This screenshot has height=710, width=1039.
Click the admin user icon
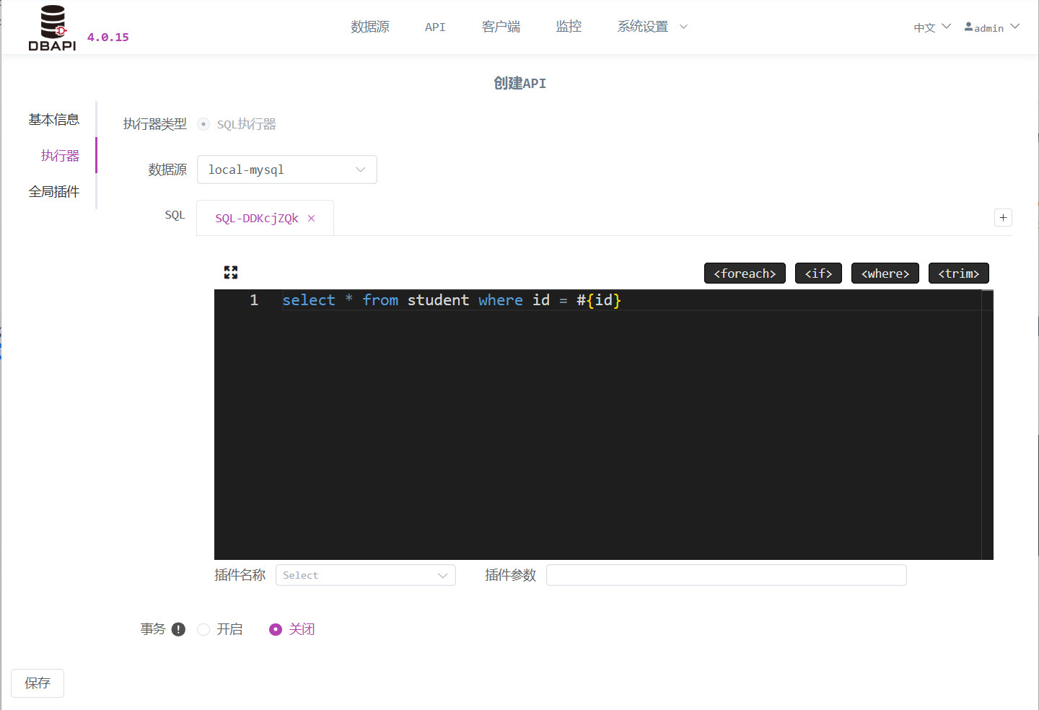[968, 26]
